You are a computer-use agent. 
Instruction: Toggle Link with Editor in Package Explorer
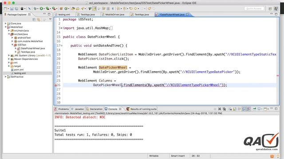click(x=39, y=19)
